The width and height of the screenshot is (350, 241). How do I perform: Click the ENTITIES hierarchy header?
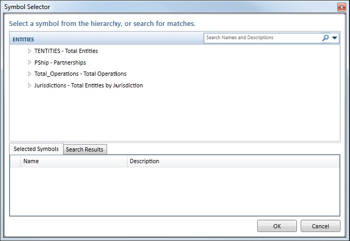[x=24, y=39]
